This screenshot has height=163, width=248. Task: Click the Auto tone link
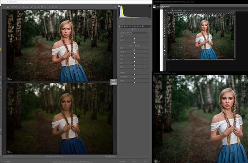[131, 46]
